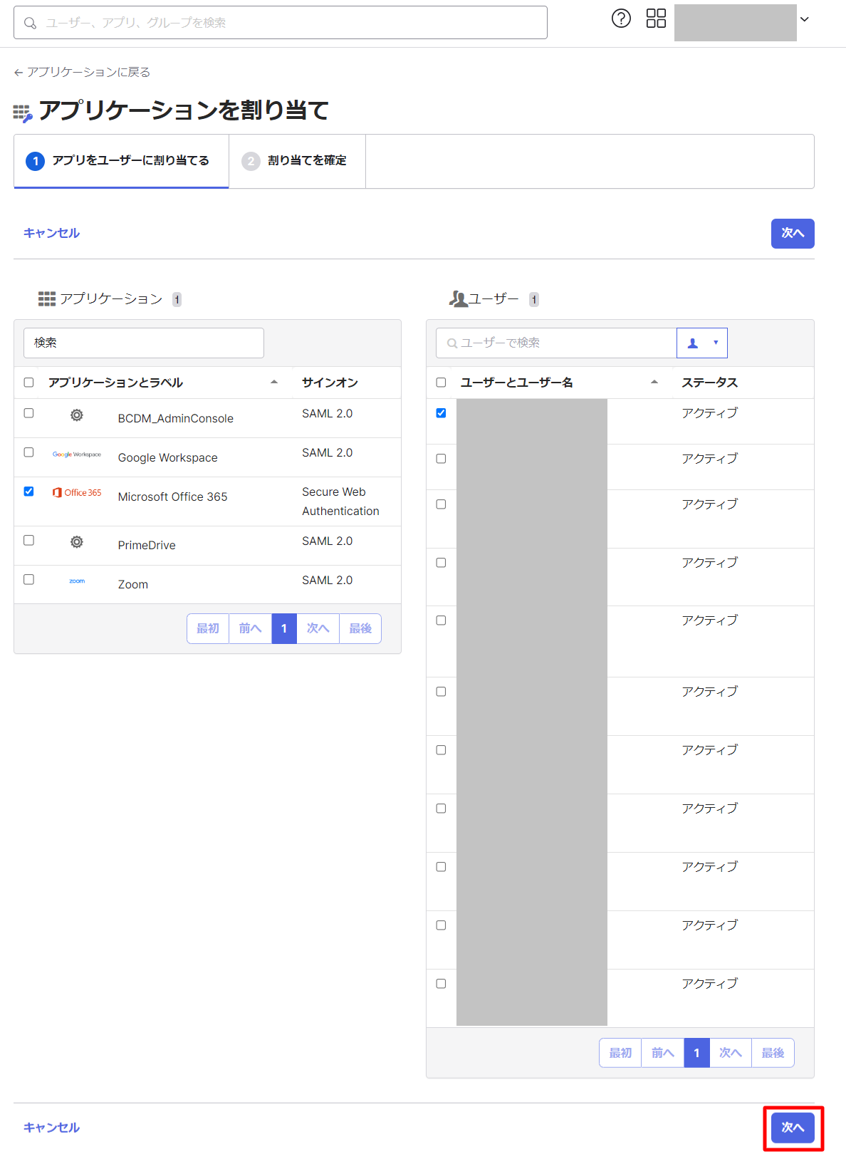Sort by application and label column arrow

click(274, 383)
